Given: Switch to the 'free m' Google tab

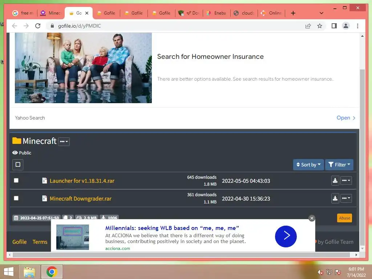Looking at the screenshot, I should 23,13.
